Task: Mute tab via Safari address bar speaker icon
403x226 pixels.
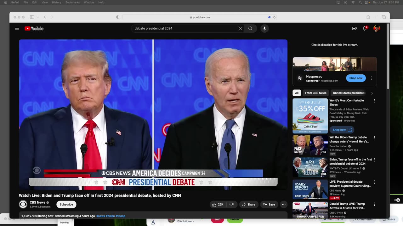Action: (x=270, y=17)
